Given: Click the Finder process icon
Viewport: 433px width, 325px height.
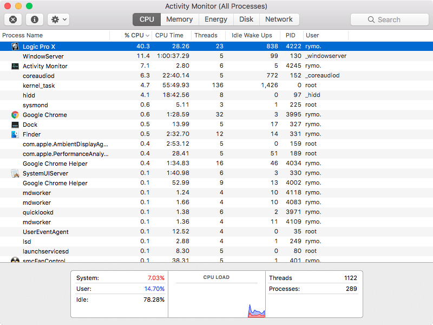Looking at the screenshot, I should (x=15, y=134).
